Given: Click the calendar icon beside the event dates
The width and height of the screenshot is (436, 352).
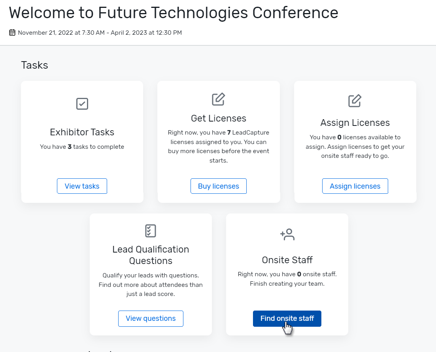Looking at the screenshot, I should (x=12, y=33).
